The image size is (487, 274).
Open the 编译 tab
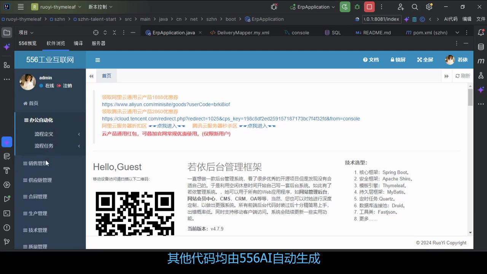pyautogui.click(x=78, y=43)
